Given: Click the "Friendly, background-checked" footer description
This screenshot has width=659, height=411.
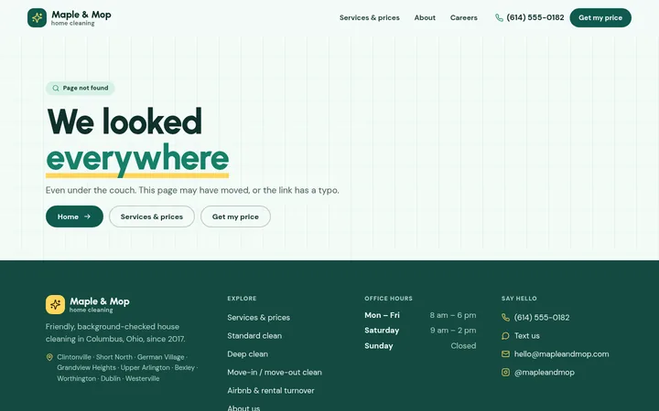Looking at the screenshot, I should click(115, 332).
